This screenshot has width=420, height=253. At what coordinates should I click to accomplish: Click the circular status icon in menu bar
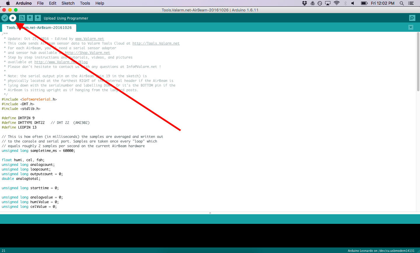click(x=320, y=3)
